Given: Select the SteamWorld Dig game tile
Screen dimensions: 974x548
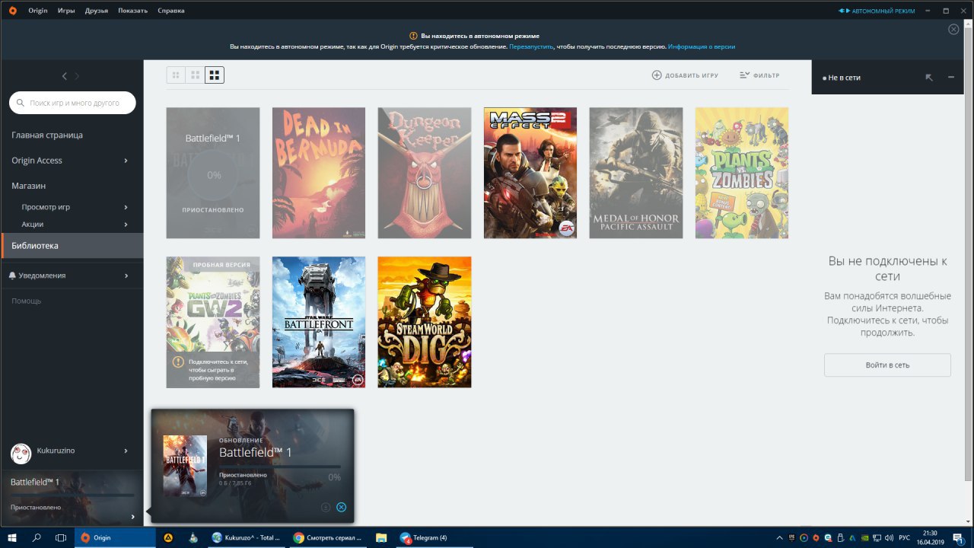Looking at the screenshot, I should point(425,322).
